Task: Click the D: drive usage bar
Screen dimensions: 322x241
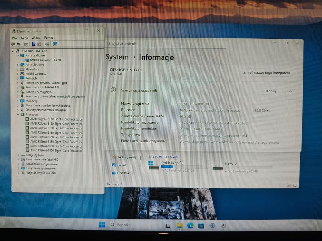Action: 248,168
